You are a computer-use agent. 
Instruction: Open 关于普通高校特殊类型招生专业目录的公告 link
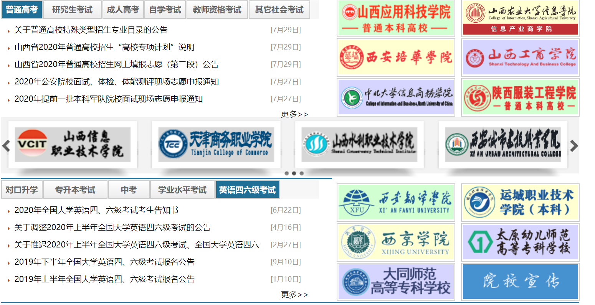pos(91,30)
